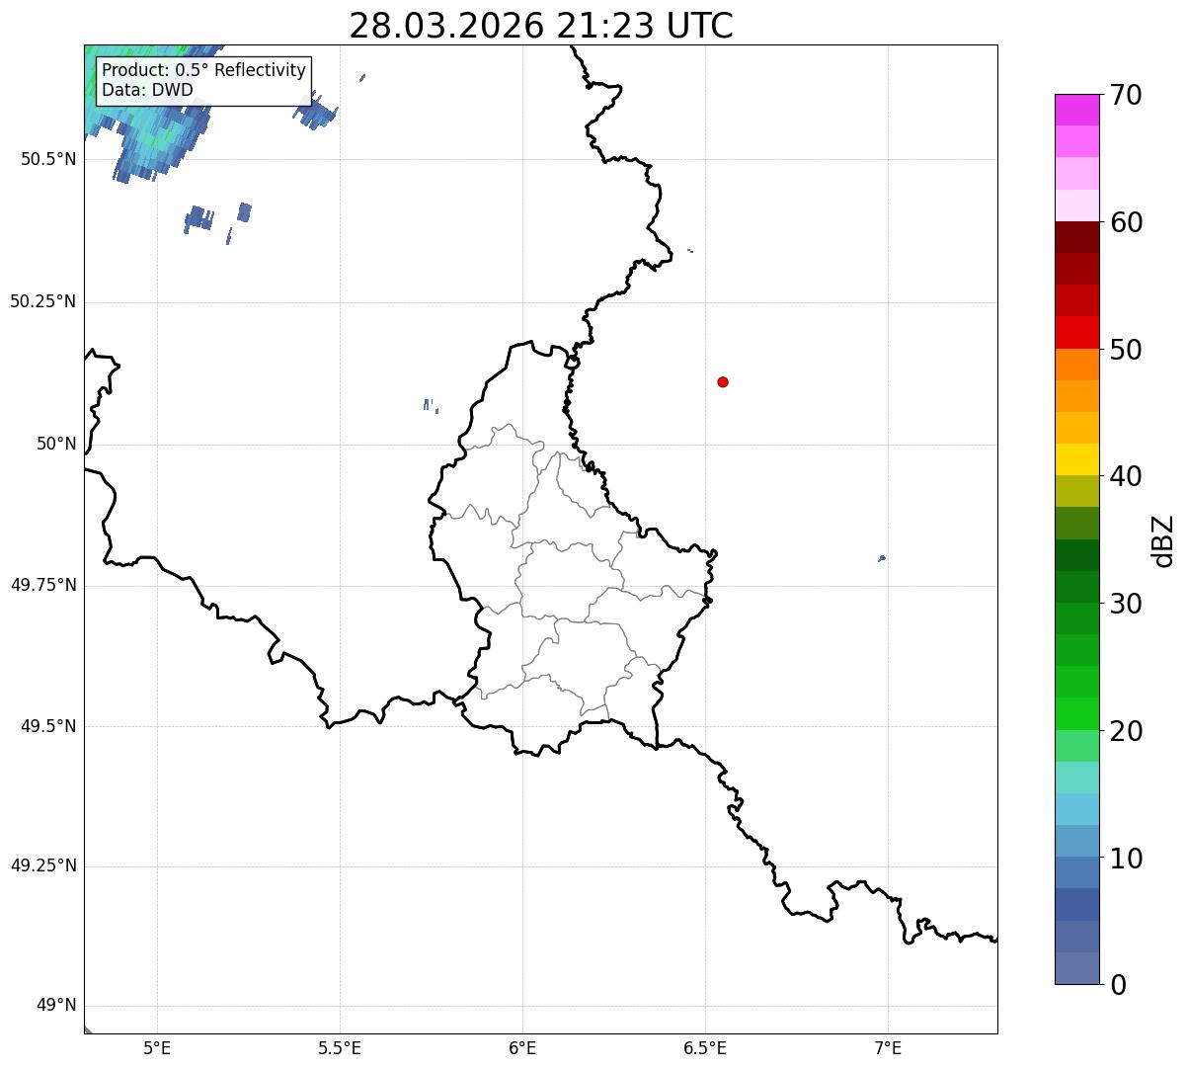Click the turquoise swatch below 20 tick

(x=1077, y=778)
